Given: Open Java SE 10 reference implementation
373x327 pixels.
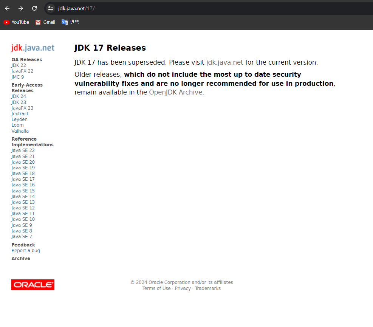Looking at the screenshot, I should [x=23, y=219].
